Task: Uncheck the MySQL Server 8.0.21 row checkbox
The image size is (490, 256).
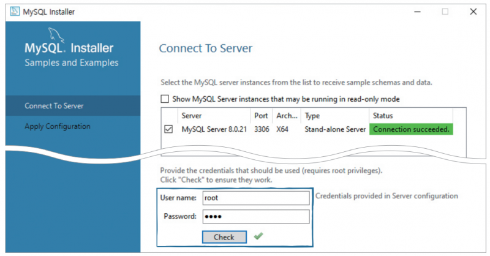Action: (x=168, y=130)
